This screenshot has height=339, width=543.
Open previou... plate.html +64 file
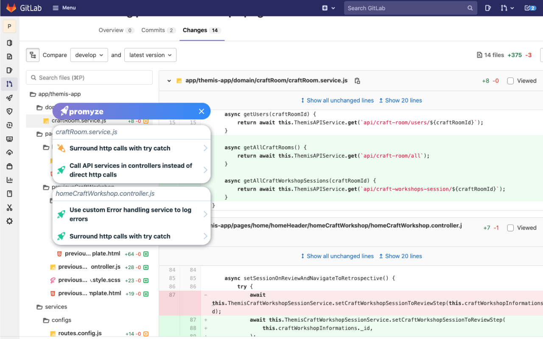[92, 253]
